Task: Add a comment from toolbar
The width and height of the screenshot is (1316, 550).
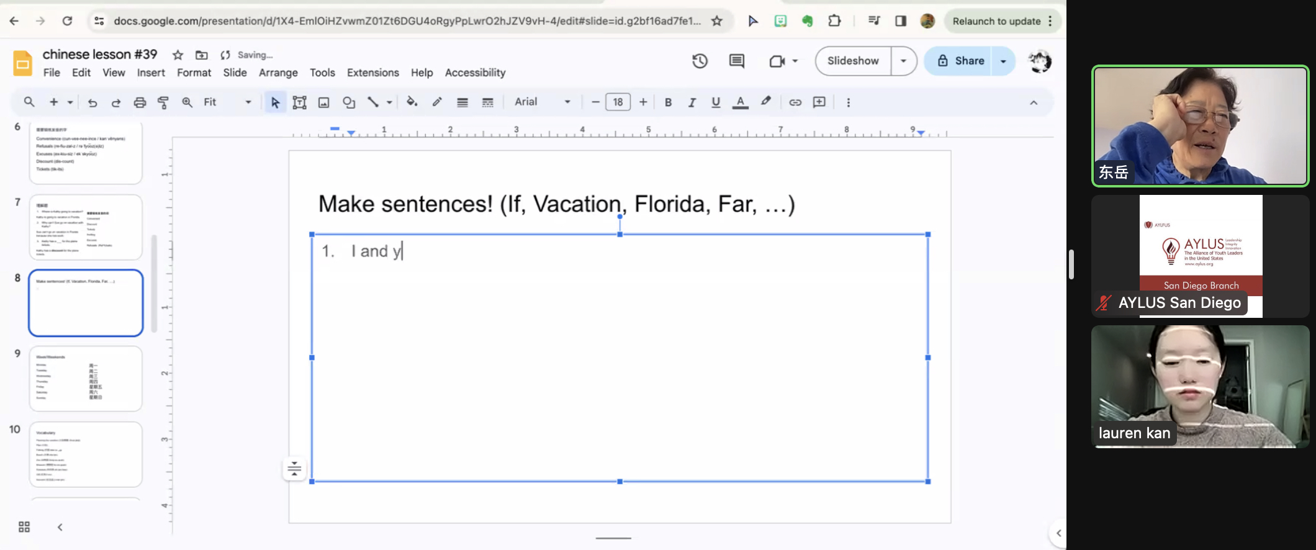Action: [819, 102]
